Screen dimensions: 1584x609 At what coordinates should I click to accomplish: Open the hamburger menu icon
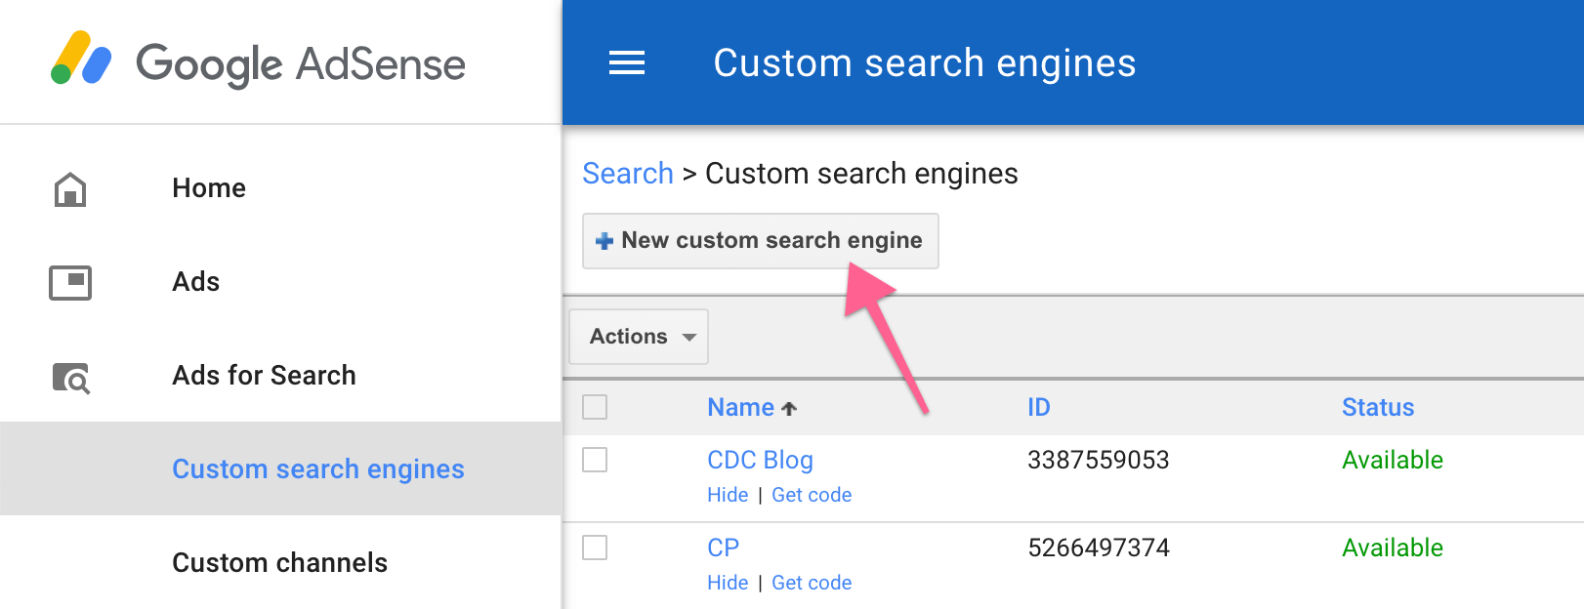coord(627,63)
